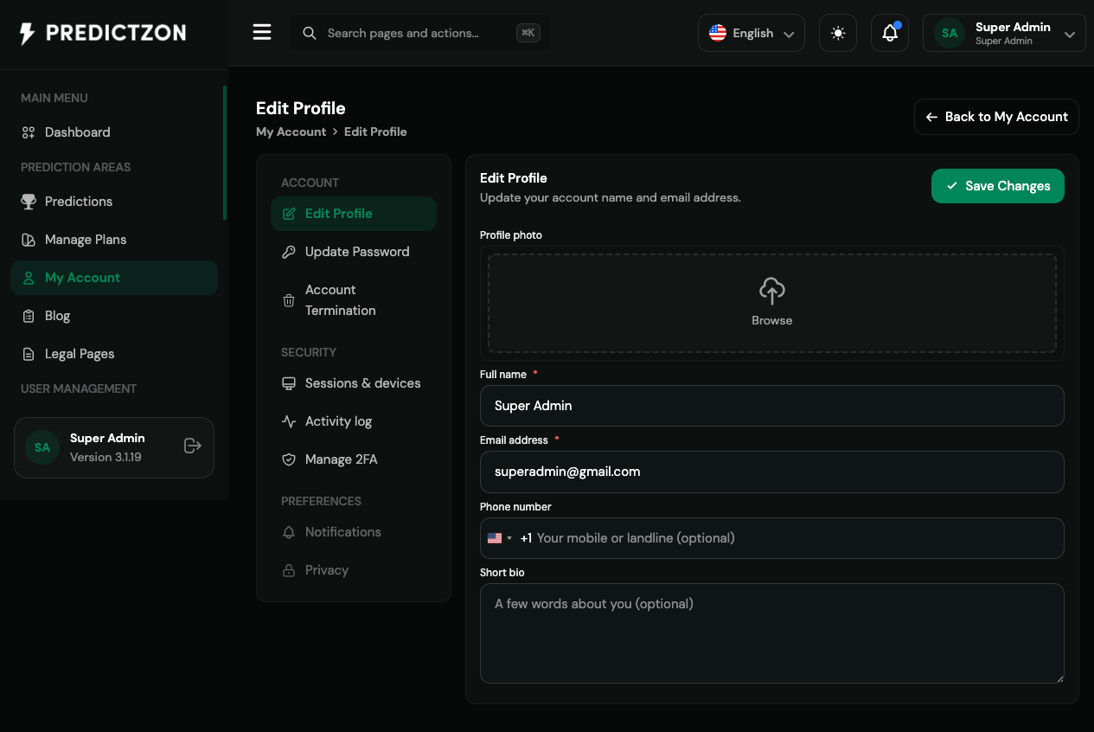Image resolution: width=1094 pixels, height=732 pixels.
Task: Click the search pages and actions box
Action: pos(420,33)
